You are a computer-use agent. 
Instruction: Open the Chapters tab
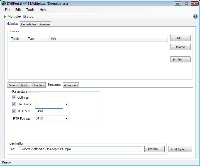coord(38,85)
